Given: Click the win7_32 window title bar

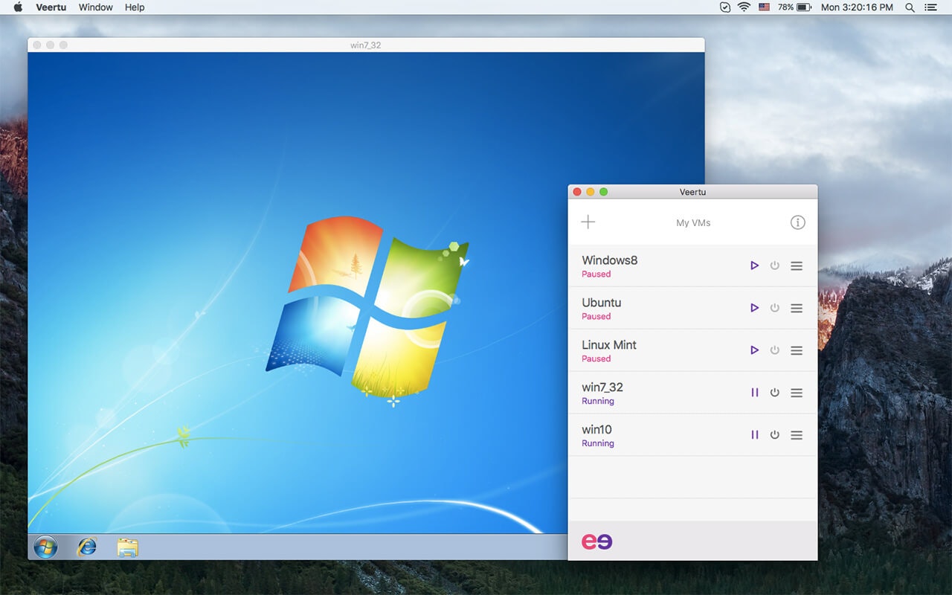Looking at the screenshot, I should tap(366, 45).
